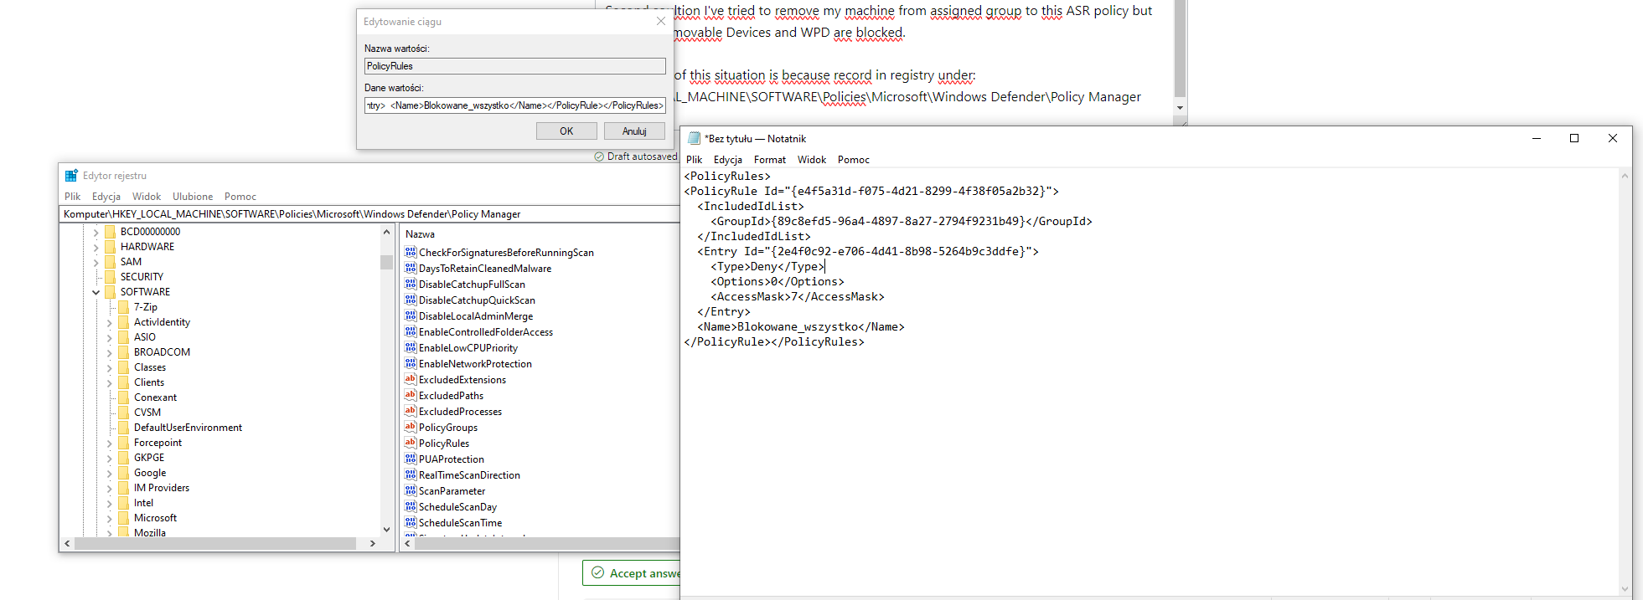Click the PolicyGroups string value icon
1643x600 pixels.
(411, 427)
